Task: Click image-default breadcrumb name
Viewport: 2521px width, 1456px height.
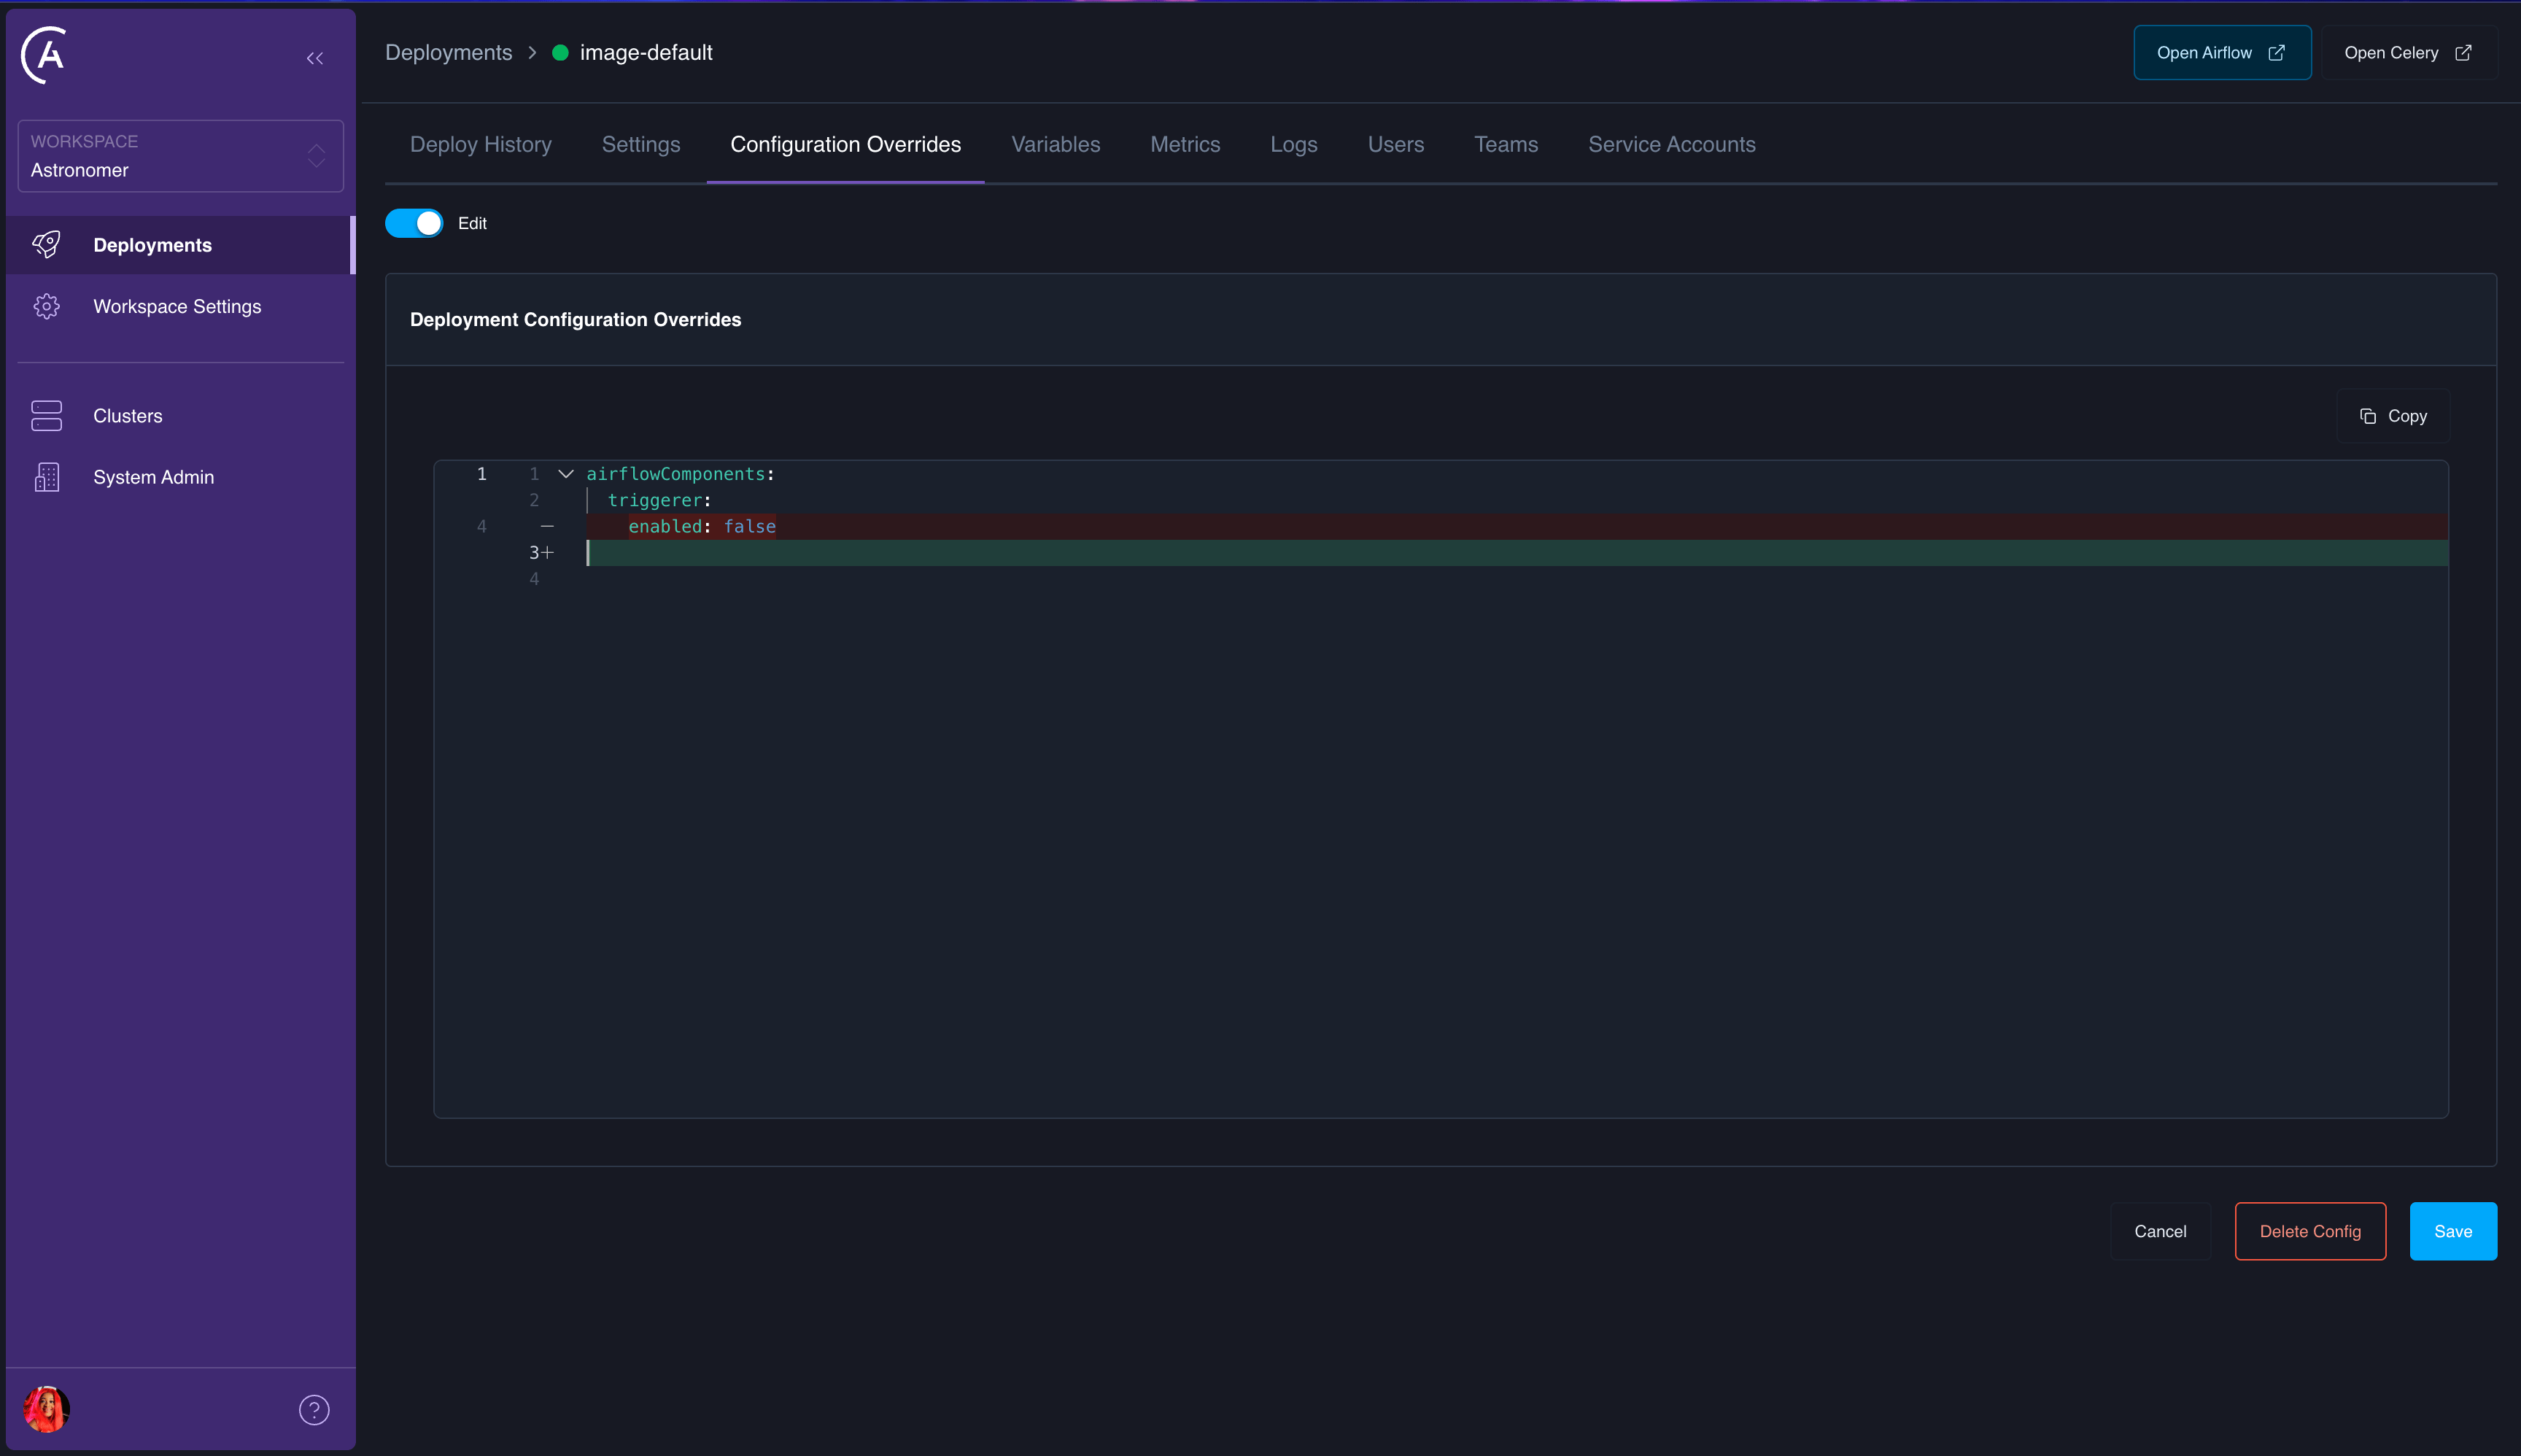Action: (x=646, y=53)
